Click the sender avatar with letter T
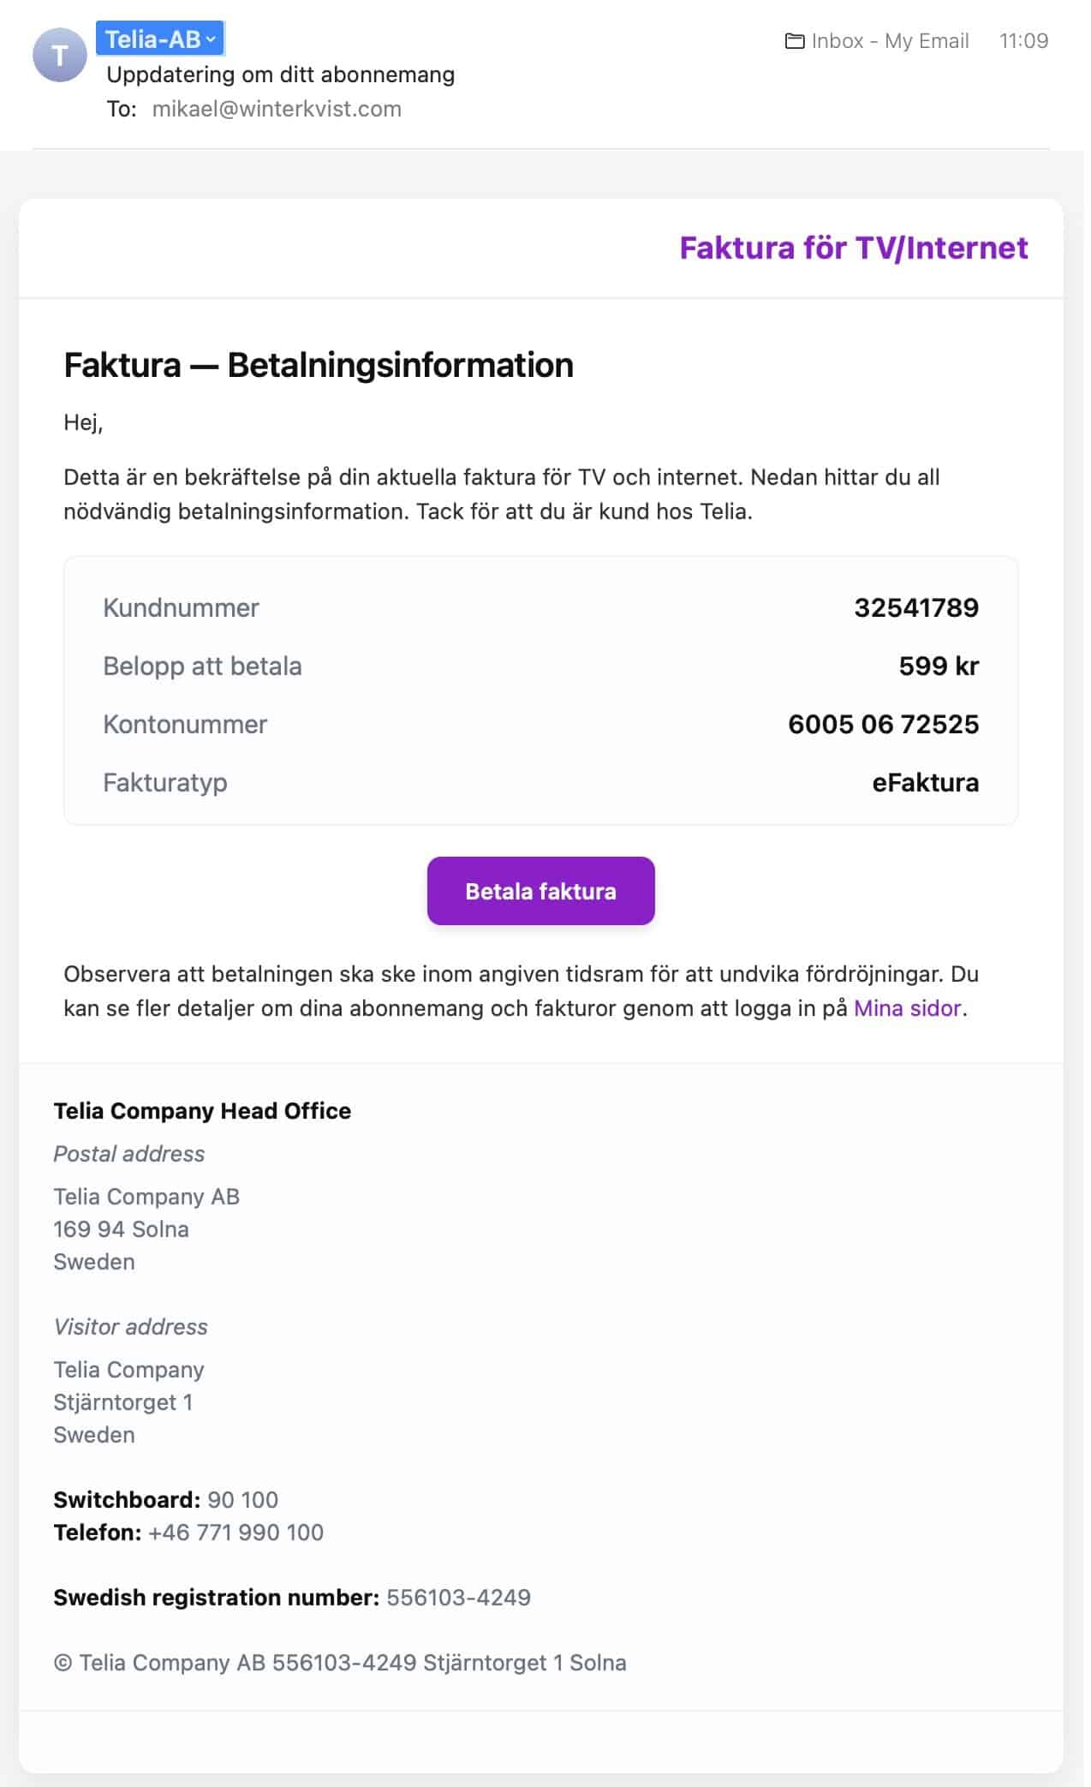Image resolution: width=1091 pixels, height=1787 pixels. [x=59, y=55]
